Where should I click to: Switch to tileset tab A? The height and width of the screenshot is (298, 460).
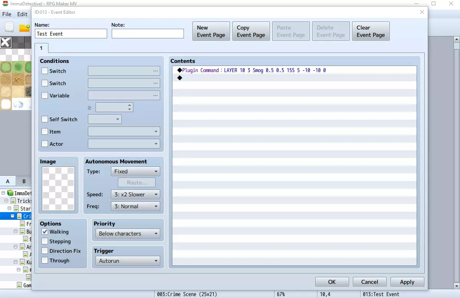pos(8,181)
